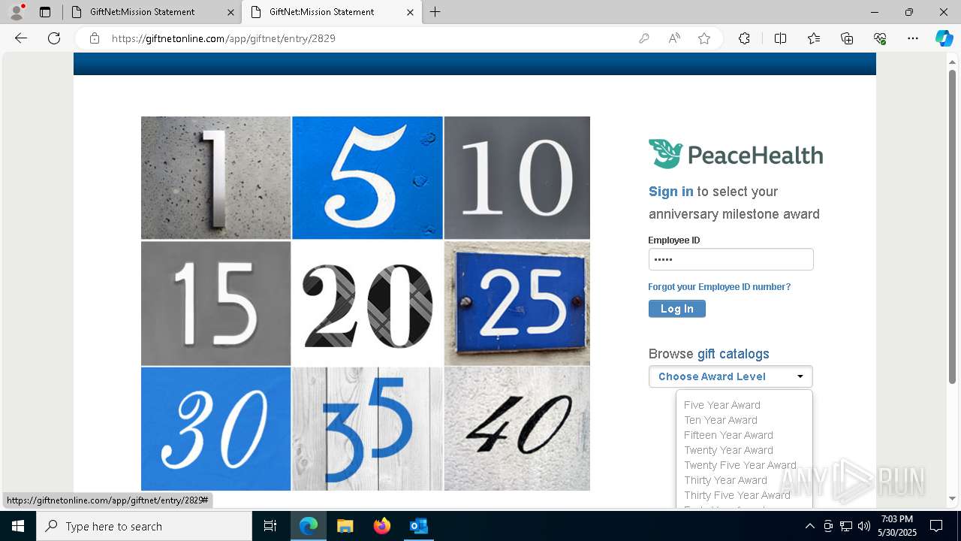Start Read aloud in address bar
Screen dimensions: 961x541
[674, 38]
